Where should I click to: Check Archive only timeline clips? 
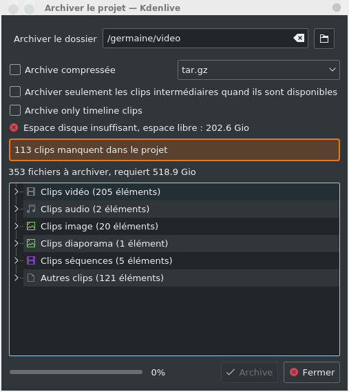(15, 110)
